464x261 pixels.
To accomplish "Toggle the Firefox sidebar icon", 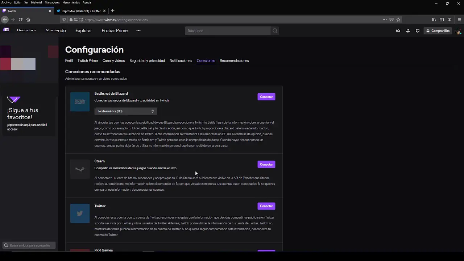I will tap(442, 20).
